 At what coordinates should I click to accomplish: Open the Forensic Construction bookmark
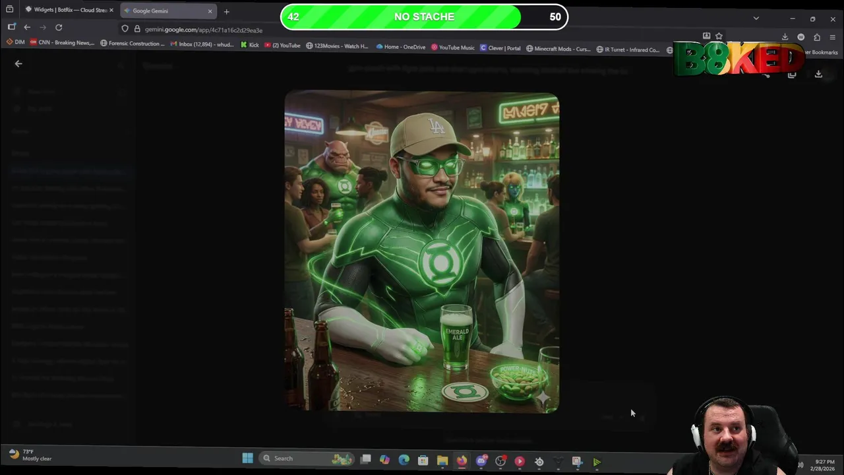[x=133, y=44]
